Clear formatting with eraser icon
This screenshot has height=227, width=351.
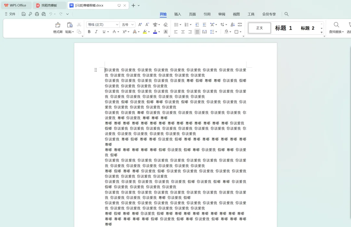166,25
